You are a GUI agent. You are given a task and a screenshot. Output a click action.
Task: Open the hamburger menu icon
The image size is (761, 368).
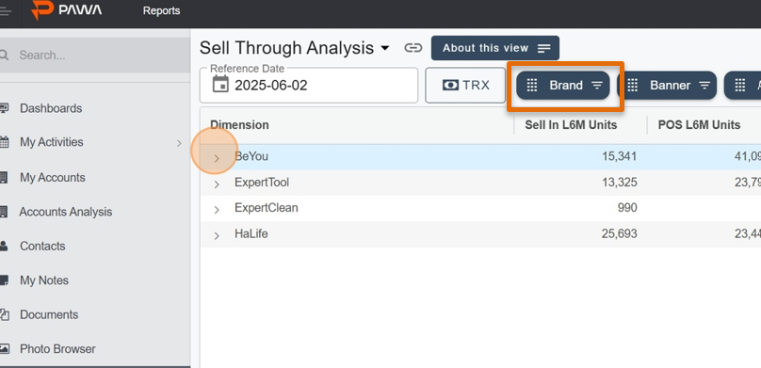pyautogui.click(x=5, y=10)
